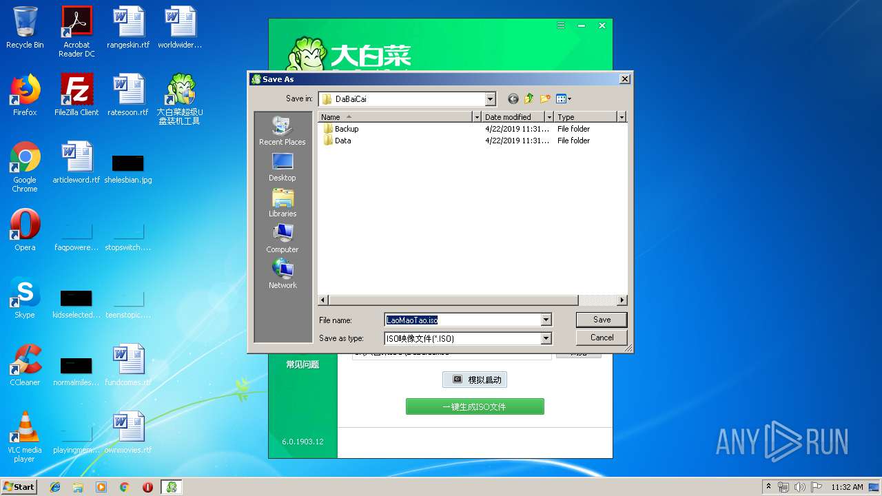This screenshot has height=496, width=882.
Task: Select the Backup folder
Action: pos(340,129)
